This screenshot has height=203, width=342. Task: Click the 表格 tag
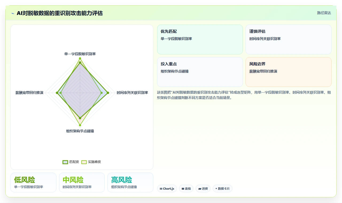[x=186, y=189]
